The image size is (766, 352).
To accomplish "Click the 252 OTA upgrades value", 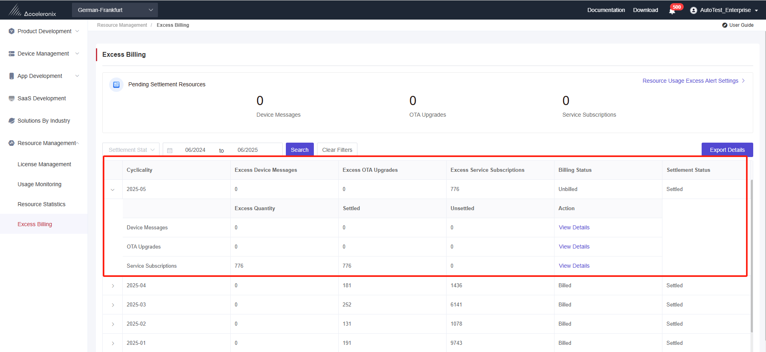I will pos(347,304).
